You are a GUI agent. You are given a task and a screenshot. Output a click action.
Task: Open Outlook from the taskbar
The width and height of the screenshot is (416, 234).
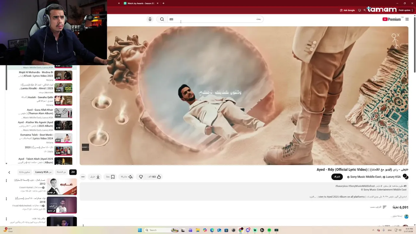(219, 230)
